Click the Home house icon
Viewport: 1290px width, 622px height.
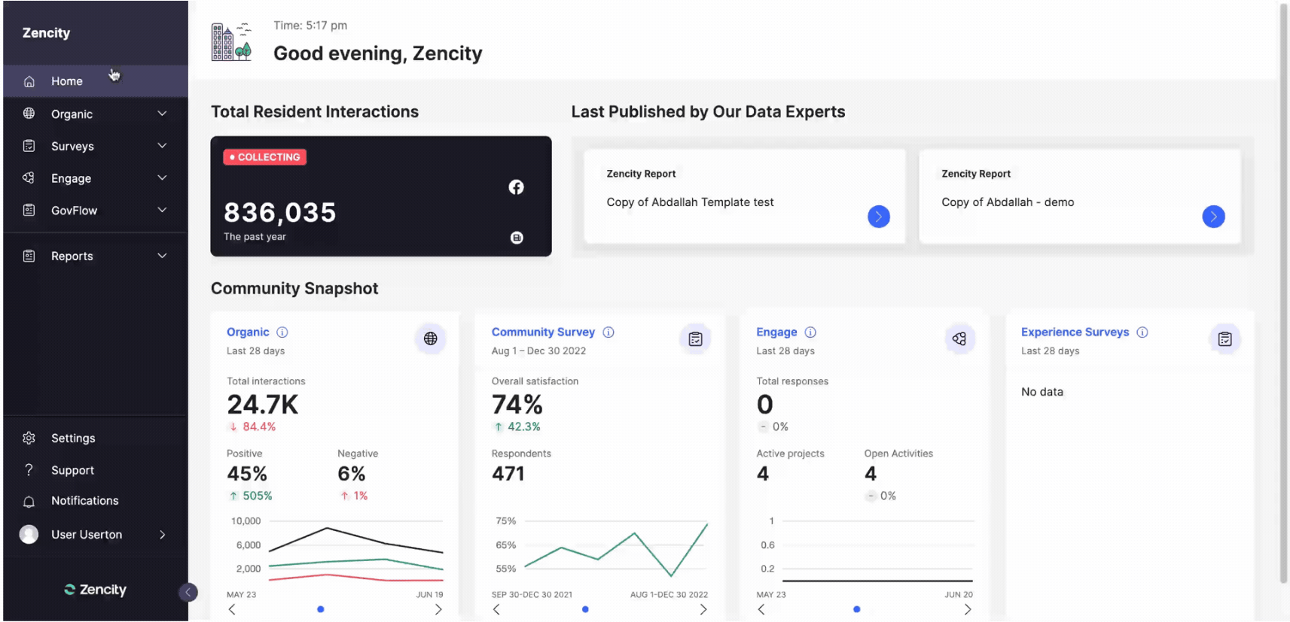point(29,81)
